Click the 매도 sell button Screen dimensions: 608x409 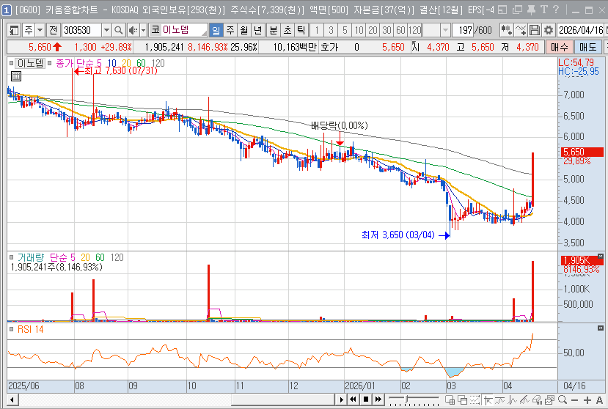(587, 48)
